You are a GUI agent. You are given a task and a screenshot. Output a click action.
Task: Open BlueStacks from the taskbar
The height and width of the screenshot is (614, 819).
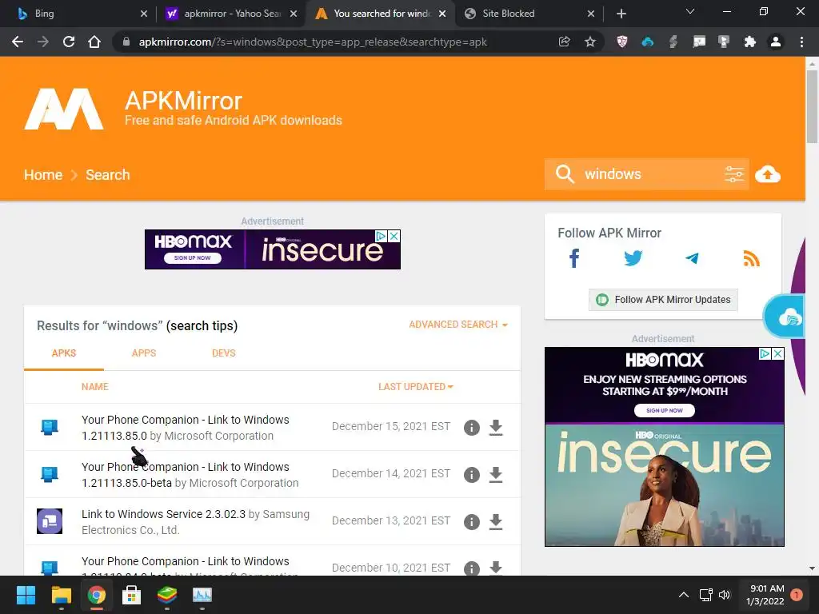click(x=167, y=595)
